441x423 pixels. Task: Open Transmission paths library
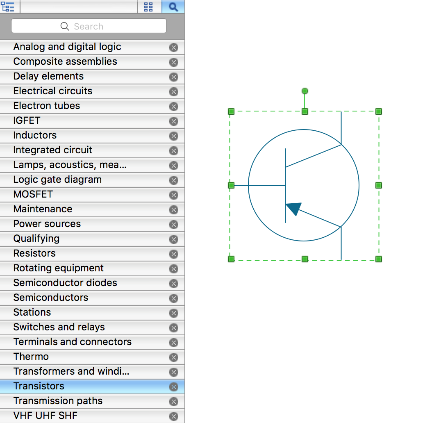[92, 402]
